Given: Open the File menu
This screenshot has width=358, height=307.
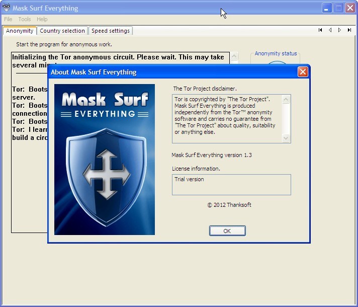Looking at the screenshot, I should (8, 19).
